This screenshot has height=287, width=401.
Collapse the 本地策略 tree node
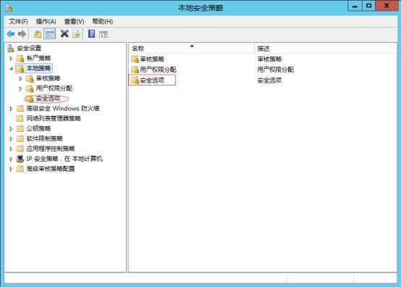pos(12,69)
